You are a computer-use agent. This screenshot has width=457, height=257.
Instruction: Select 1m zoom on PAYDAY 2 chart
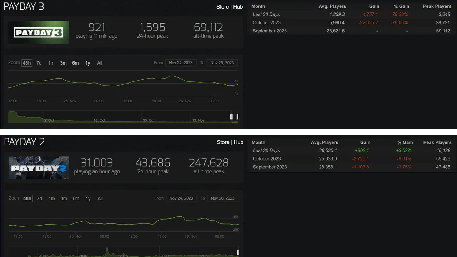click(52, 198)
